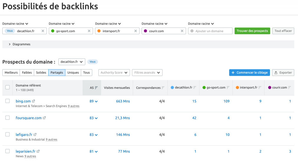The width and height of the screenshot is (298, 161).
Task: Check the leparisien.fr row checkbox
Action: tap(7, 151)
